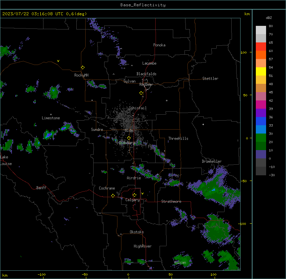This screenshot has width=286, height=279.
Task: Click the -50 tick on the vertical axis
Action: coord(244,181)
